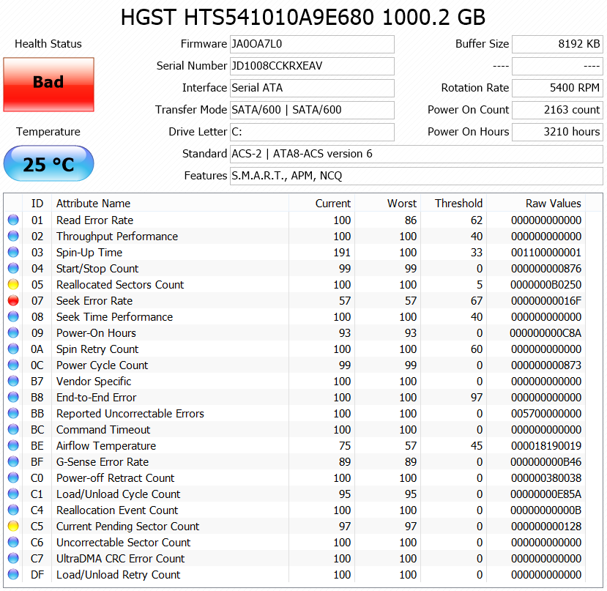Click the blue status icon for Uncorrectable Sector Count

(x=13, y=542)
